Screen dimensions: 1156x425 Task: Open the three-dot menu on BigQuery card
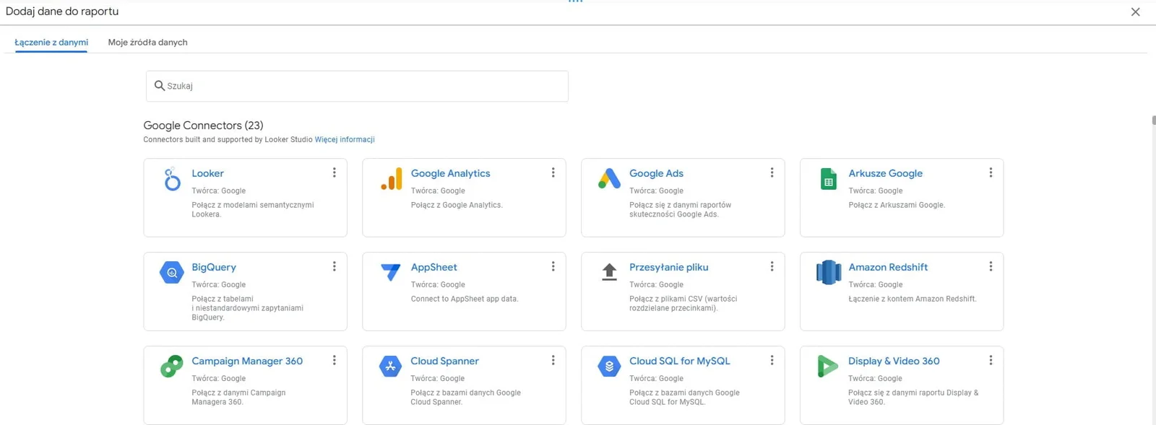[x=334, y=266]
